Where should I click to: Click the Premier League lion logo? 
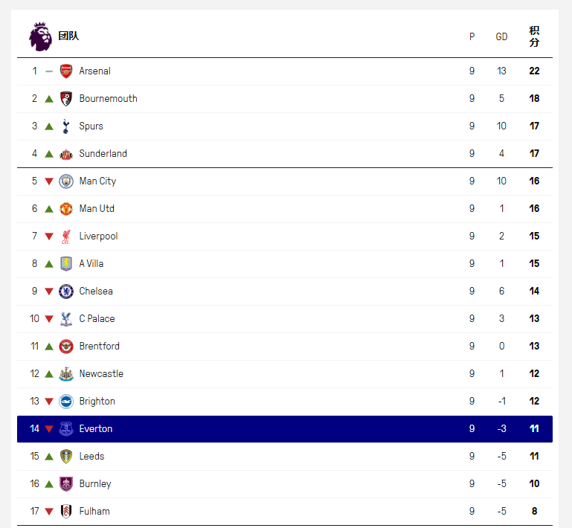tap(40, 36)
